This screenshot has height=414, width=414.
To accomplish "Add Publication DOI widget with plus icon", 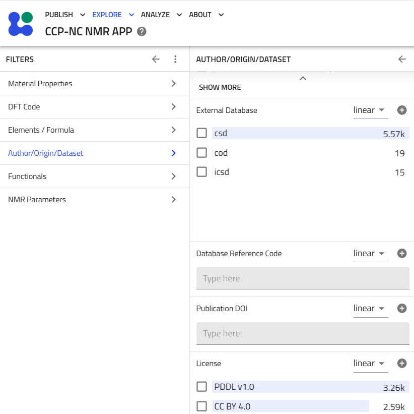I will click(x=402, y=308).
